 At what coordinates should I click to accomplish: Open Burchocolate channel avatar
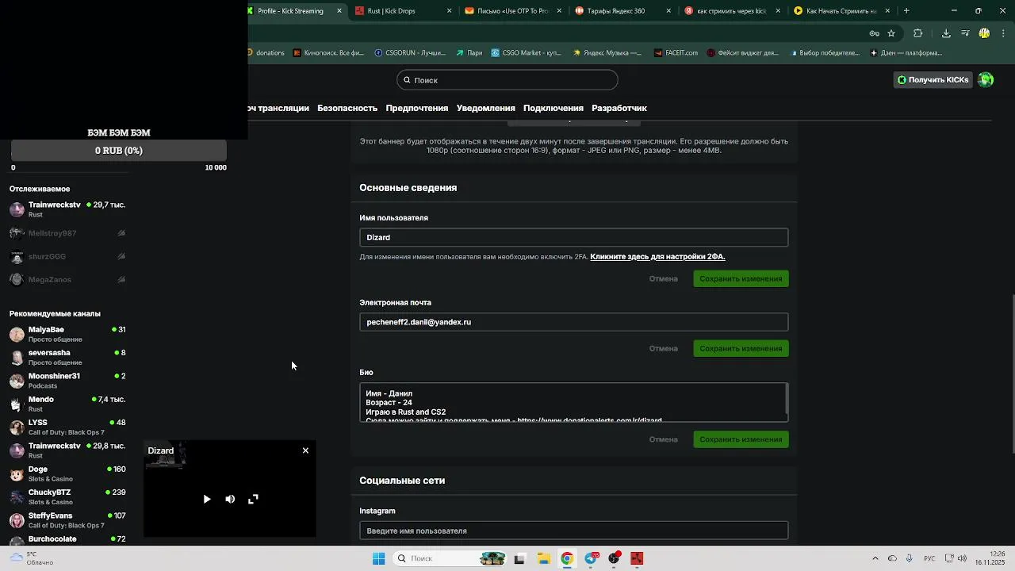[x=17, y=541]
